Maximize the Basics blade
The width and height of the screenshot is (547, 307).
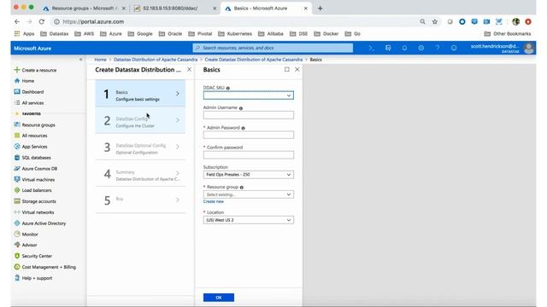(287, 69)
